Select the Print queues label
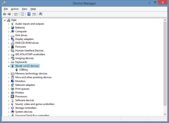Image resolution: width=169 pixels, height=123 pixels. [22, 89]
